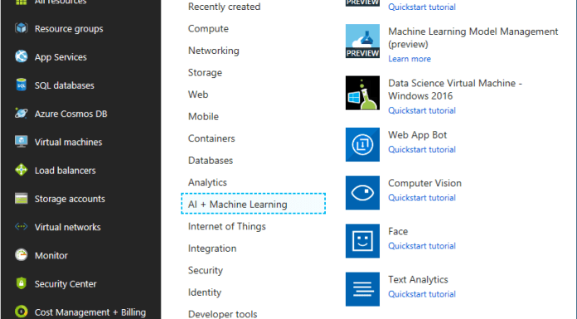Open Quickstart tutorial link under Text Analytics
Image resolution: width=577 pixels, height=319 pixels.
click(x=422, y=294)
